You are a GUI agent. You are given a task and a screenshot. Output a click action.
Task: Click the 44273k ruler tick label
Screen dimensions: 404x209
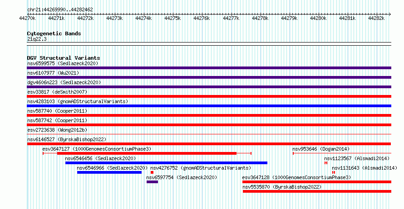point(114,18)
